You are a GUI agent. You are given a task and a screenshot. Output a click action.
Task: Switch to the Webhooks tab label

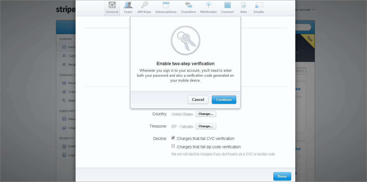[x=208, y=12]
